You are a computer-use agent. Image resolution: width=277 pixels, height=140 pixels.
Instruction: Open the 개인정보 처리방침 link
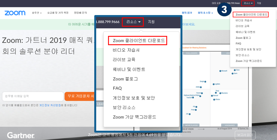click(x=50, y=105)
